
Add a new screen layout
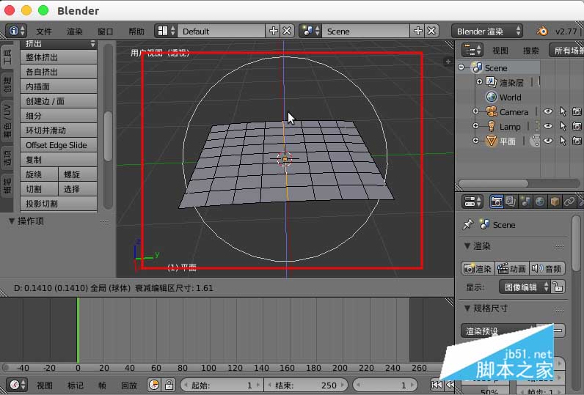274,31
